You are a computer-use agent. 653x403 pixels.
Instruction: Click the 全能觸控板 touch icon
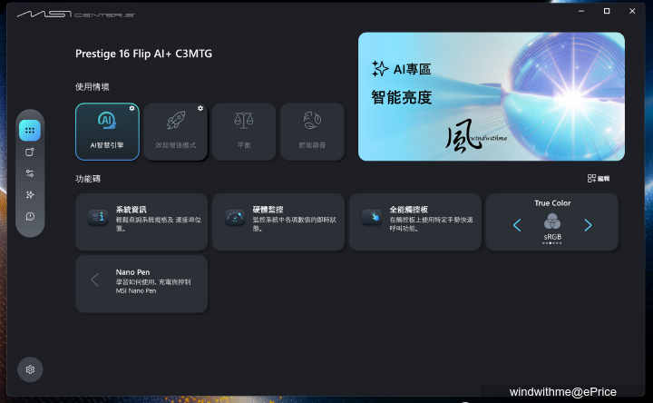372,217
